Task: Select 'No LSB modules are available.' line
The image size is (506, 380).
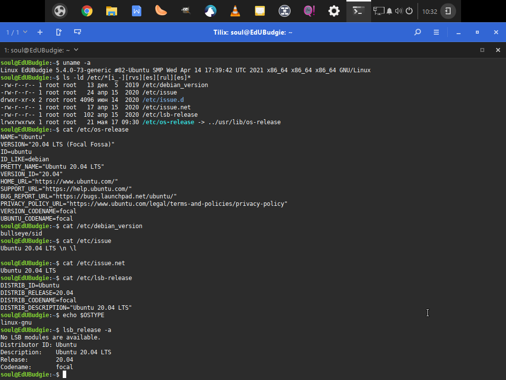Action: pos(50,337)
